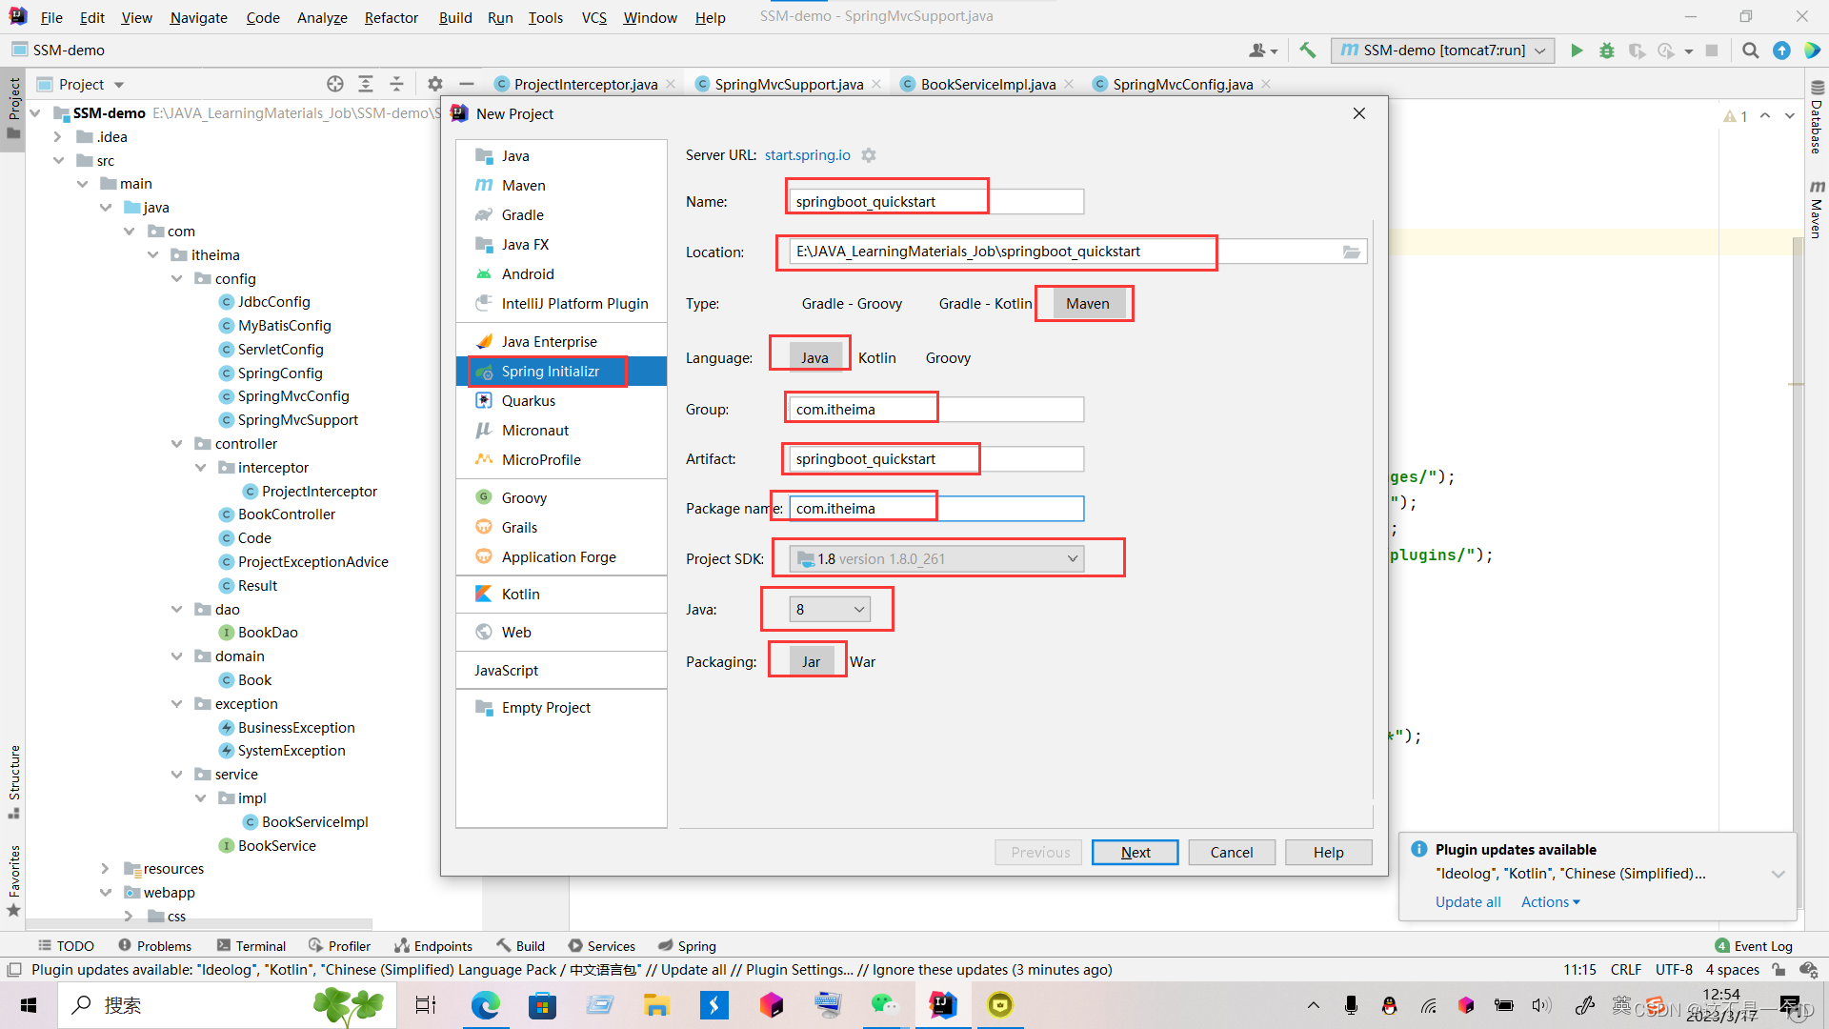
Task: Expand the .idea folder in tree
Action: 59,137
